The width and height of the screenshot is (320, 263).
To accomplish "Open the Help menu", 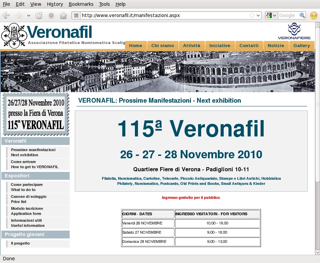I will (x=121, y=4).
